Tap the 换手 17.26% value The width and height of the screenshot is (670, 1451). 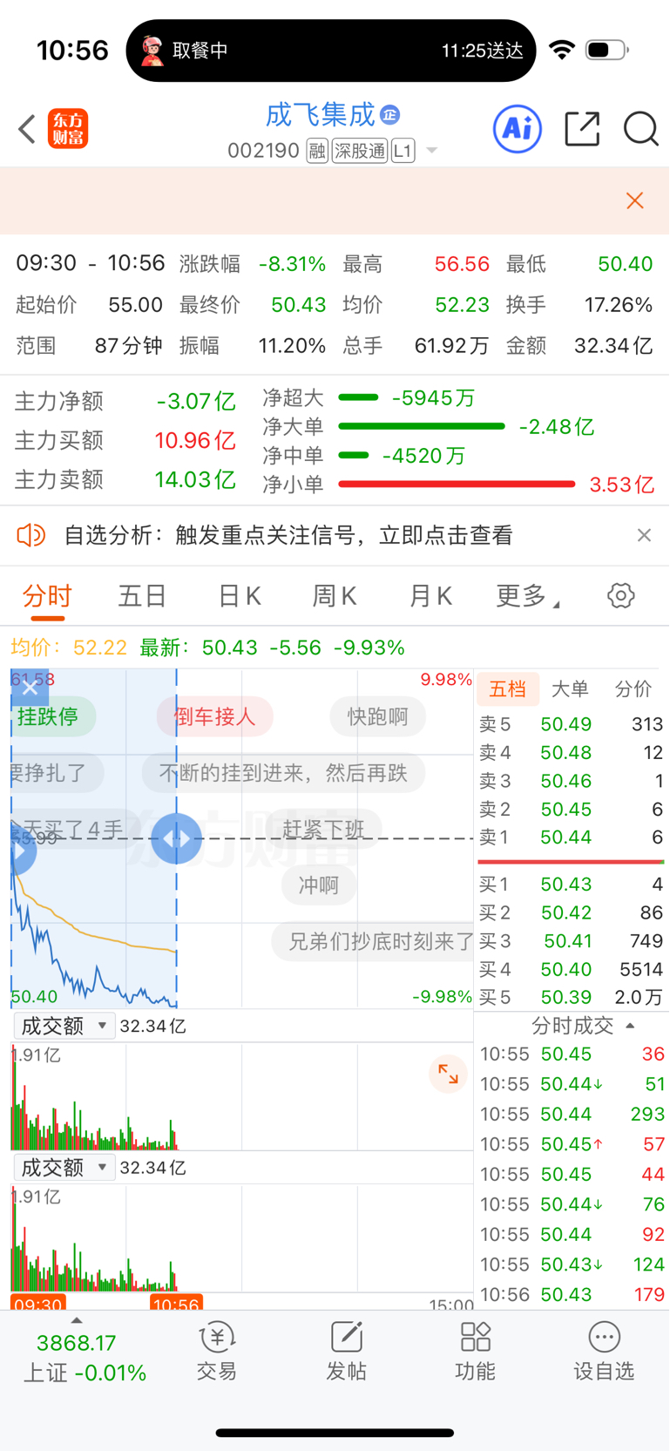click(x=619, y=305)
